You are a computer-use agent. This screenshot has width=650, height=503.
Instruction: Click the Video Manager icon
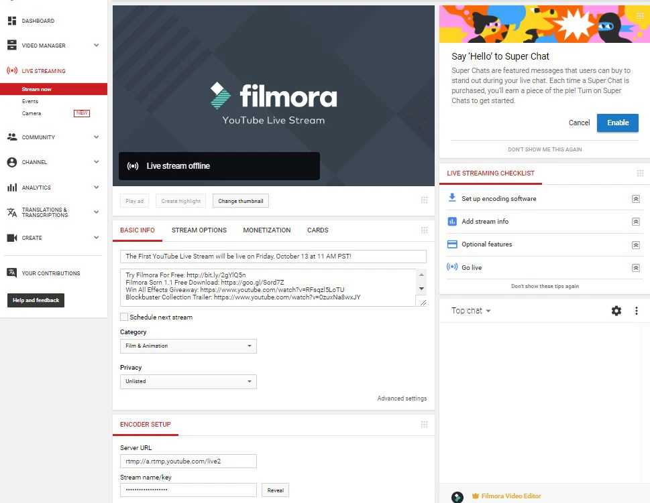pyautogui.click(x=12, y=45)
